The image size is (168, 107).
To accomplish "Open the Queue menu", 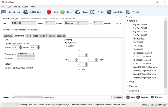I will pyautogui.click(x=25, y=6).
